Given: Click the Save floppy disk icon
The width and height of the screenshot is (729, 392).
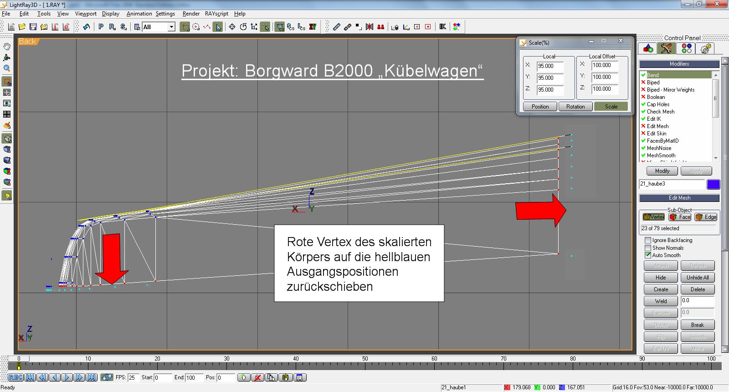Looking at the screenshot, I should point(33,27).
